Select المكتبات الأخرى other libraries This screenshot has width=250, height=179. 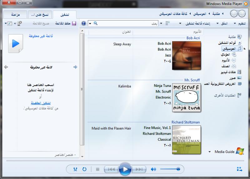[228, 95]
